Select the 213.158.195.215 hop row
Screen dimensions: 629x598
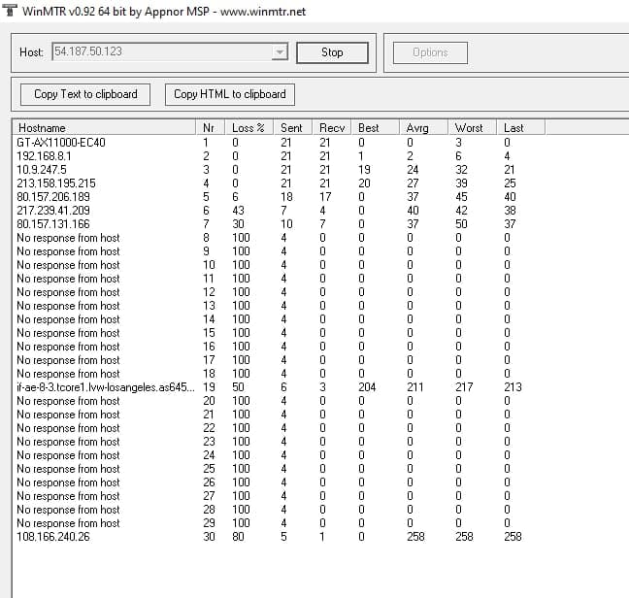[56, 183]
